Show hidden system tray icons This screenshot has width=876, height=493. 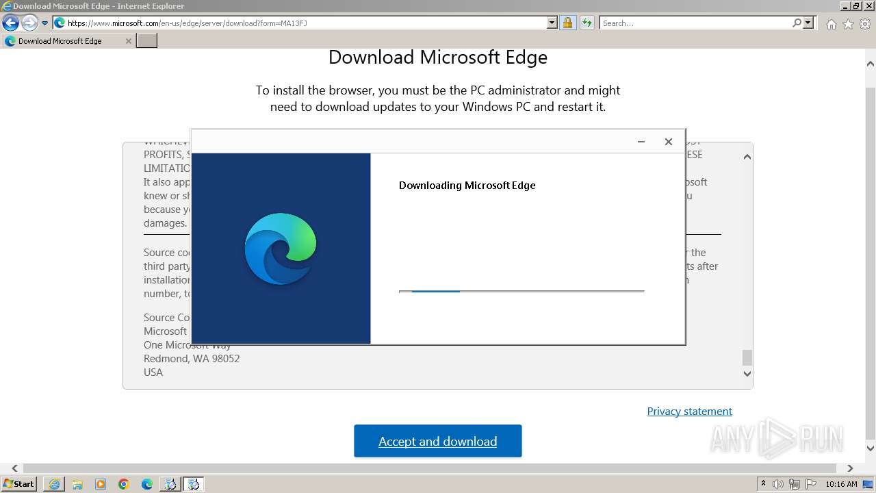[x=764, y=484]
